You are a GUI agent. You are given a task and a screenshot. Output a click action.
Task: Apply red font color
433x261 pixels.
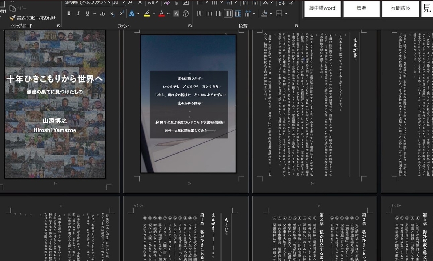(x=161, y=14)
